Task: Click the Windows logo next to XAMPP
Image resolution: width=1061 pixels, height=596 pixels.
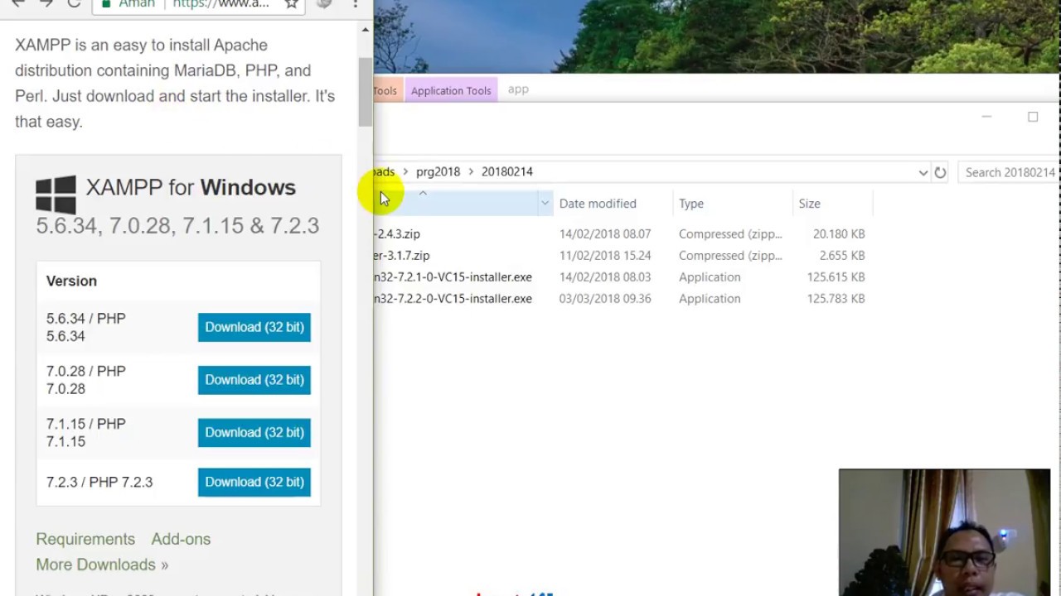Action: (56, 195)
